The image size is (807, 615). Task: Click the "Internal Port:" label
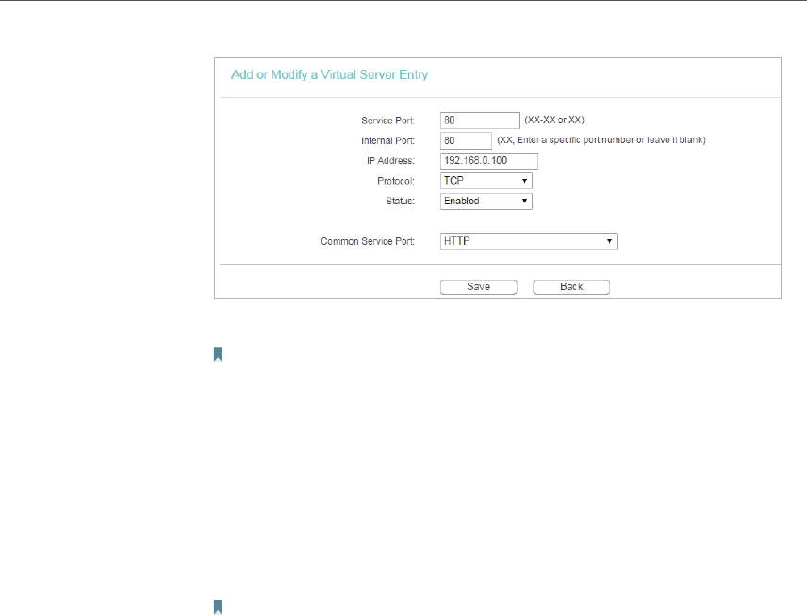387,140
